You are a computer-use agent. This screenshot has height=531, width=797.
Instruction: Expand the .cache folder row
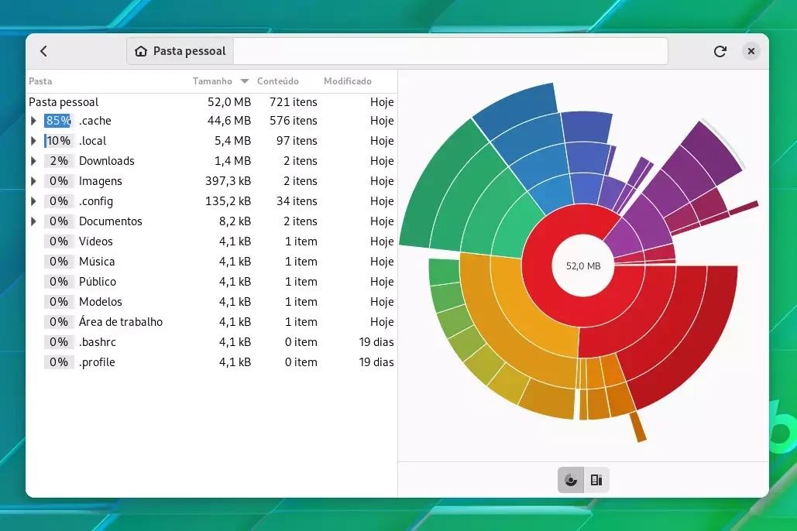click(x=33, y=121)
